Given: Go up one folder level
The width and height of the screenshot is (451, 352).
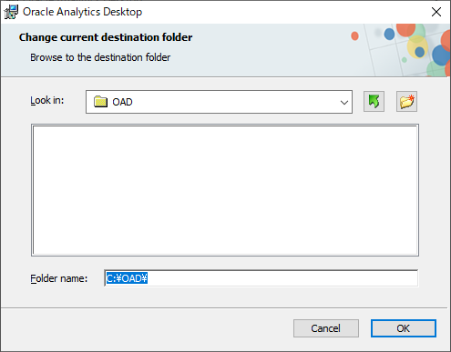Looking at the screenshot, I should pyautogui.click(x=374, y=101).
